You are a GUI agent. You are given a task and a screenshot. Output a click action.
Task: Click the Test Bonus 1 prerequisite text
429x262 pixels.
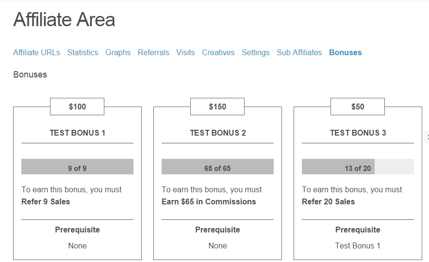click(x=358, y=246)
